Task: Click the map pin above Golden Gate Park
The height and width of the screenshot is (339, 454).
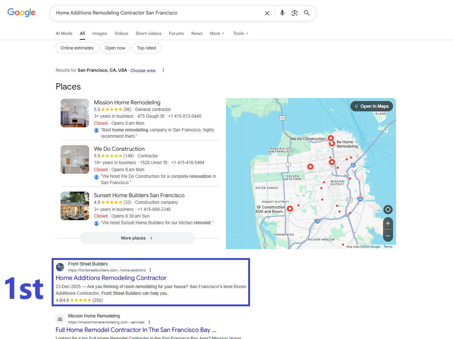Action: click(310, 167)
